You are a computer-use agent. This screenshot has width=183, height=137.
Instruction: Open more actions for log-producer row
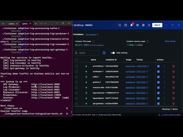click(164, 98)
